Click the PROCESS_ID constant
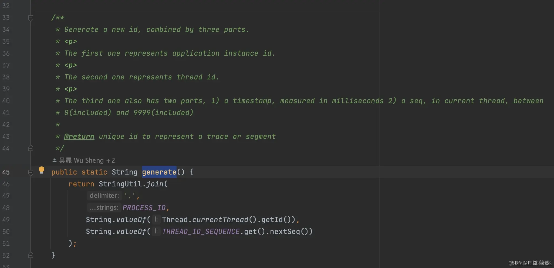This screenshot has width=554, height=268. (144, 208)
